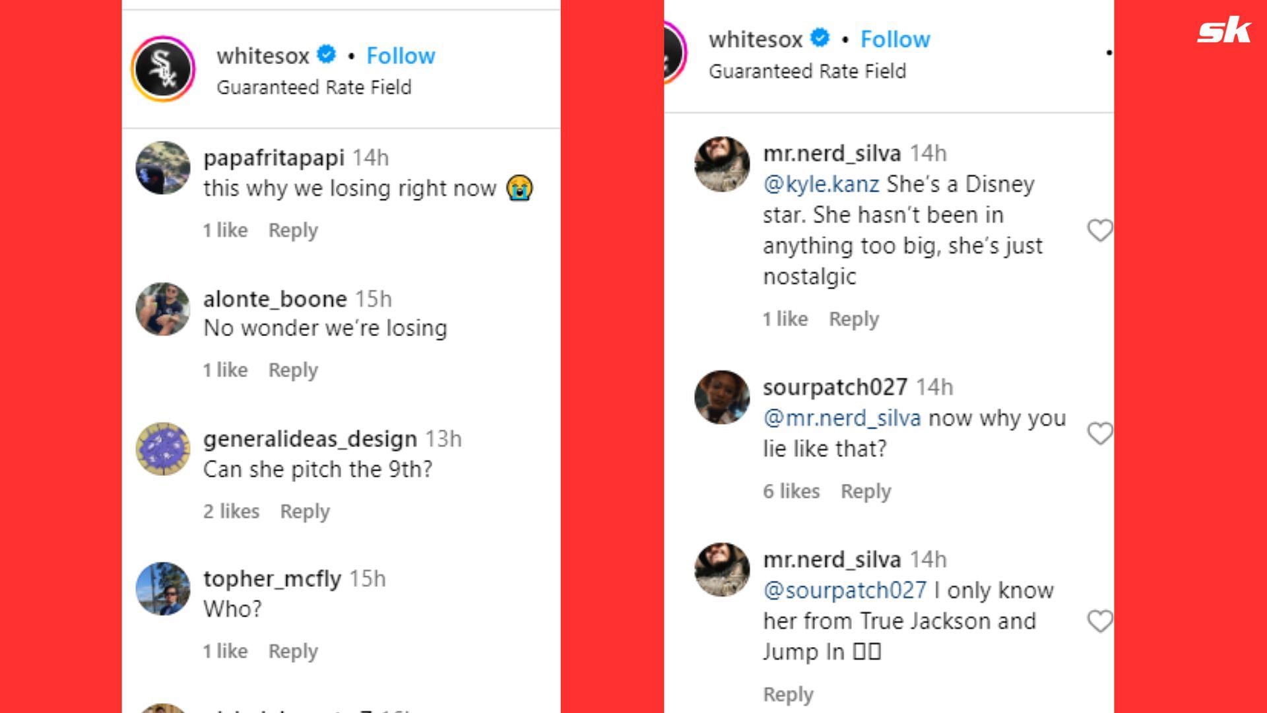Open topher_mcfly's profile picture
Screen dimensions: 1267x713
pos(163,589)
